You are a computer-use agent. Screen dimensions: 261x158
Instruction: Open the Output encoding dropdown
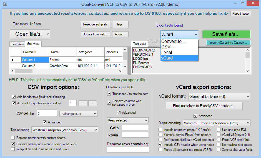(217, 123)
